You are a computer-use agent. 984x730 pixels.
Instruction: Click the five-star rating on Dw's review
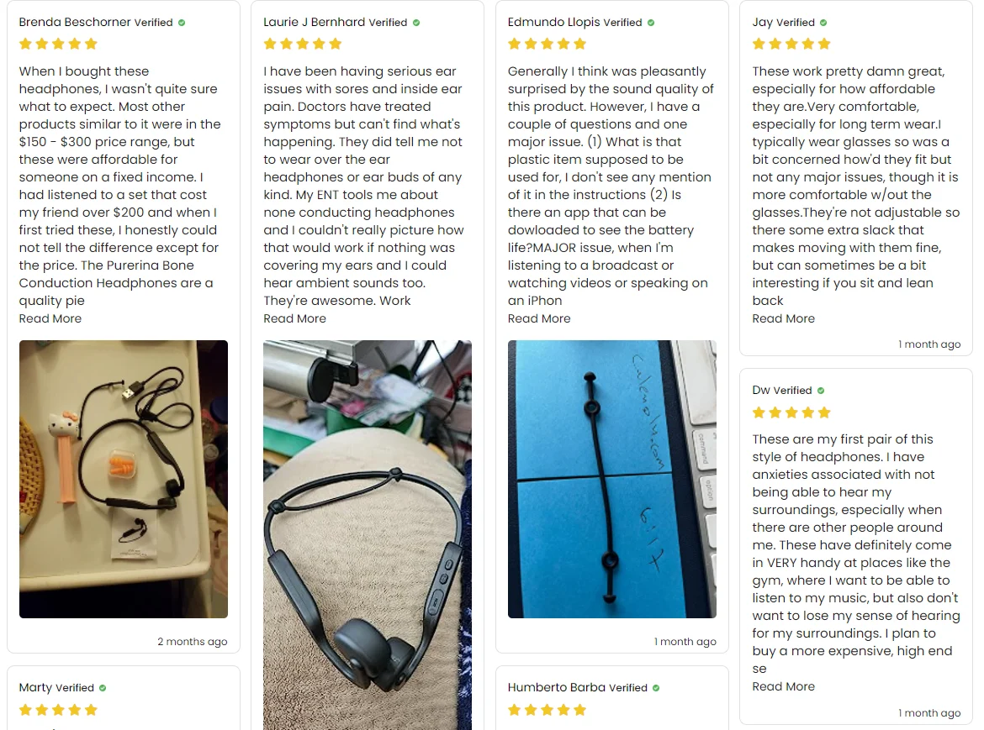791,412
